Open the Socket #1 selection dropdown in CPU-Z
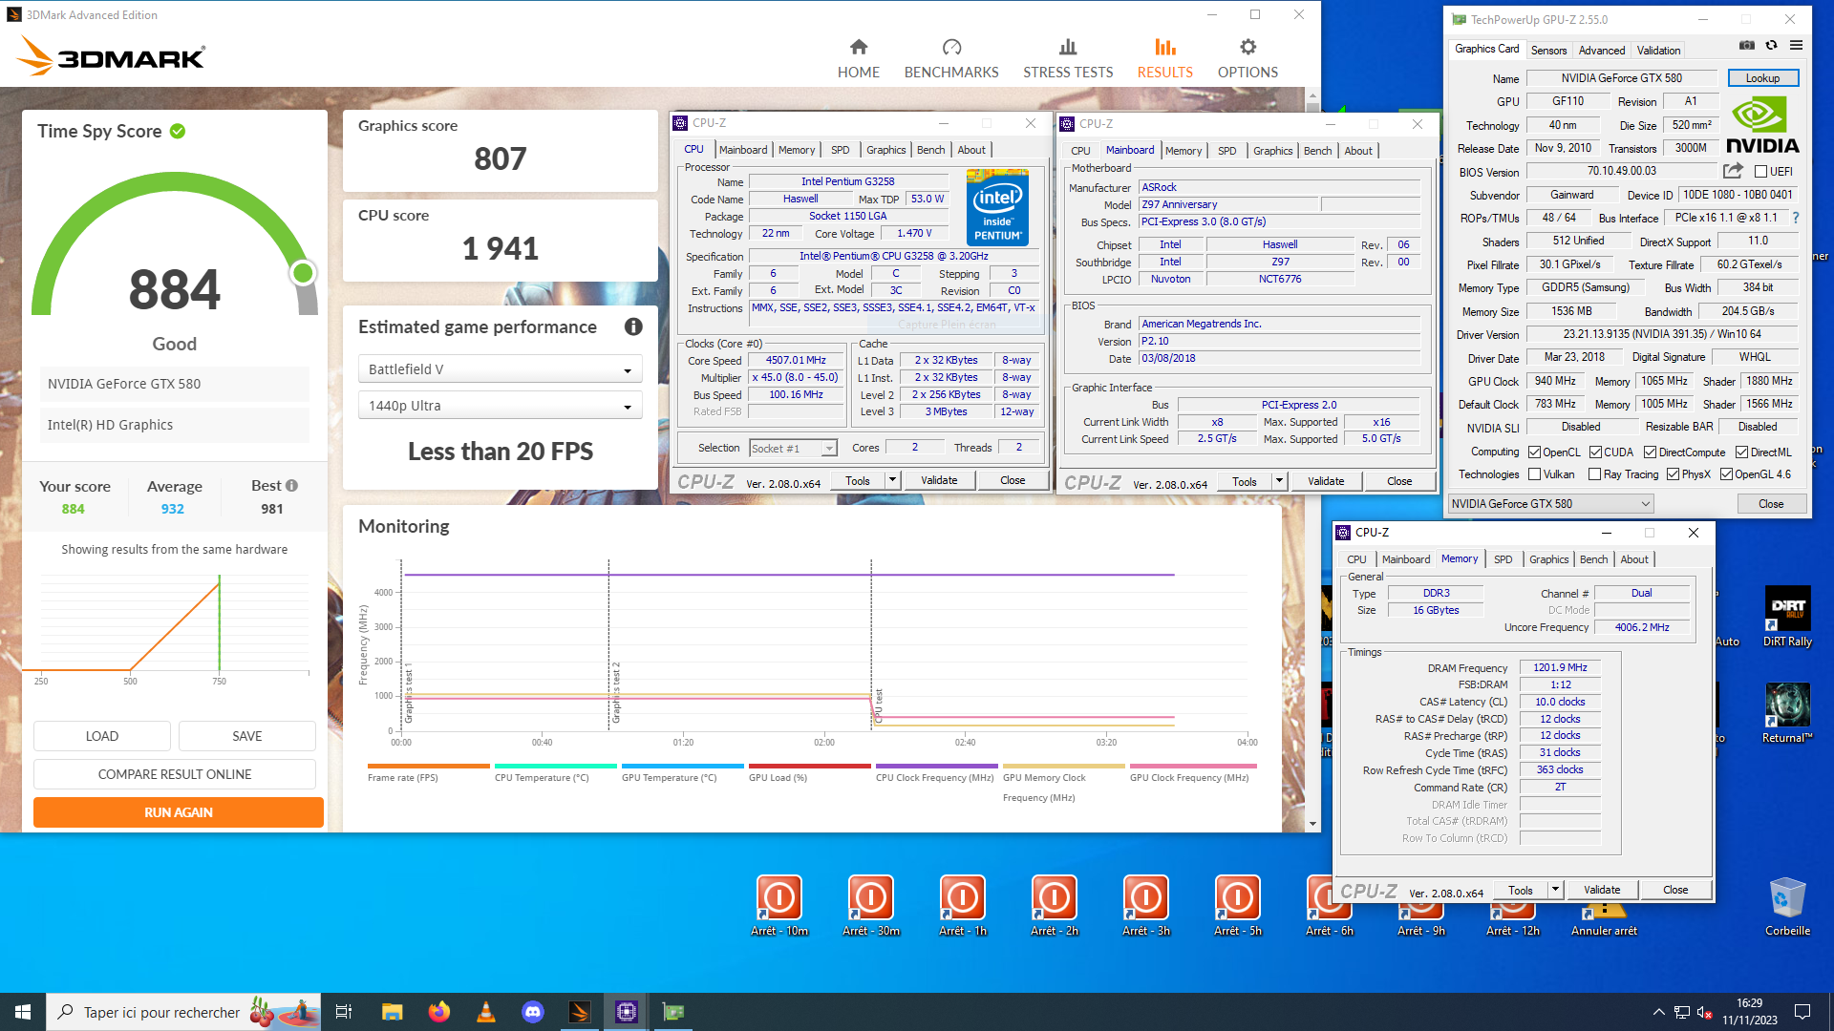The image size is (1834, 1031). pyautogui.click(x=793, y=449)
